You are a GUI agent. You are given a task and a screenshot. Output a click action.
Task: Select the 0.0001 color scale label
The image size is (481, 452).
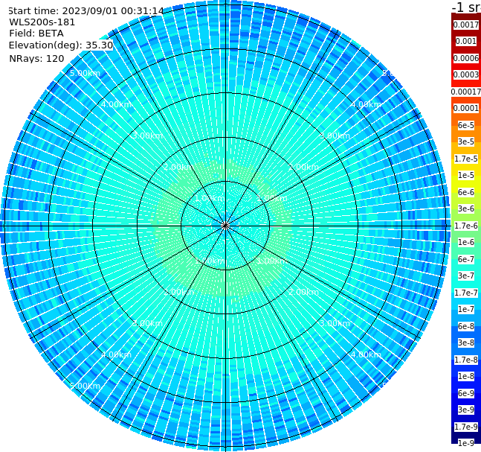point(466,108)
